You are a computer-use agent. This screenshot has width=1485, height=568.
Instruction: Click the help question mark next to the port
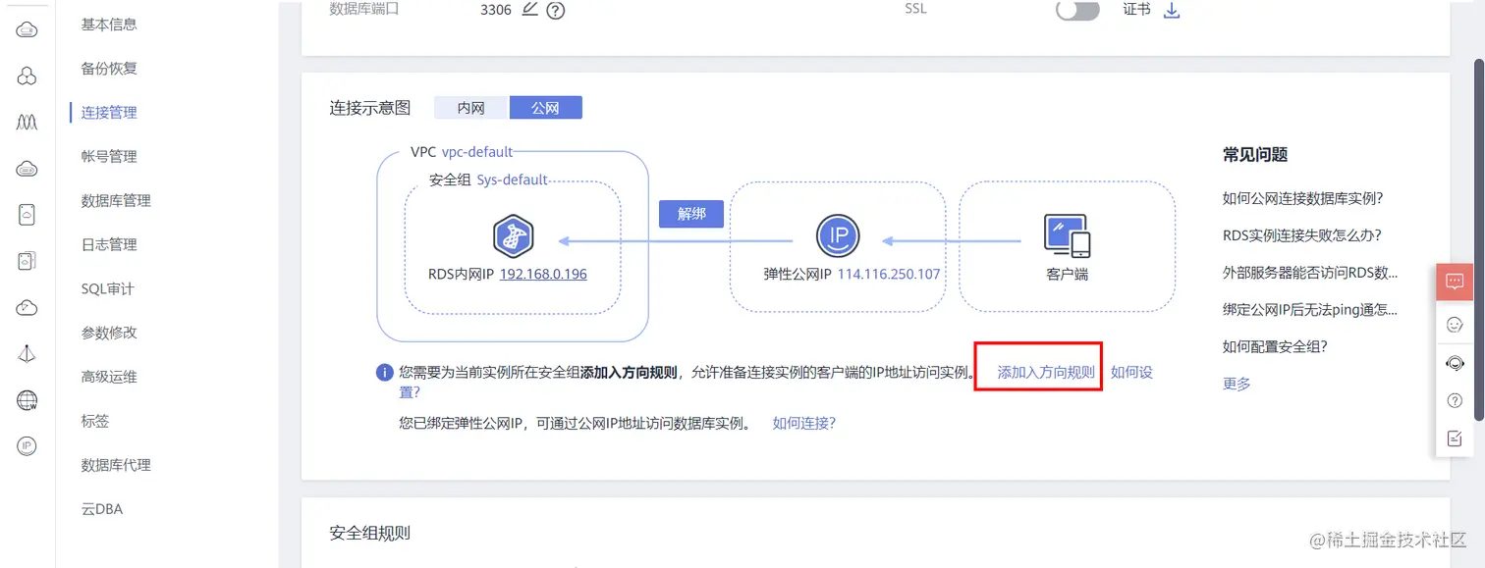(x=555, y=11)
